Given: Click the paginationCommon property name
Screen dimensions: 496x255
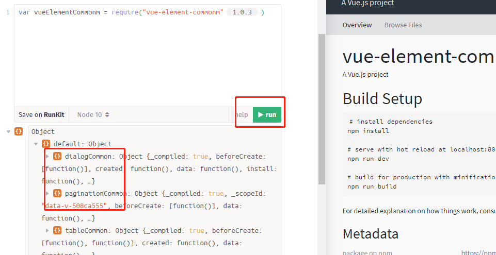Looking at the screenshot, I should pyautogui.click(x=96, y=194).
